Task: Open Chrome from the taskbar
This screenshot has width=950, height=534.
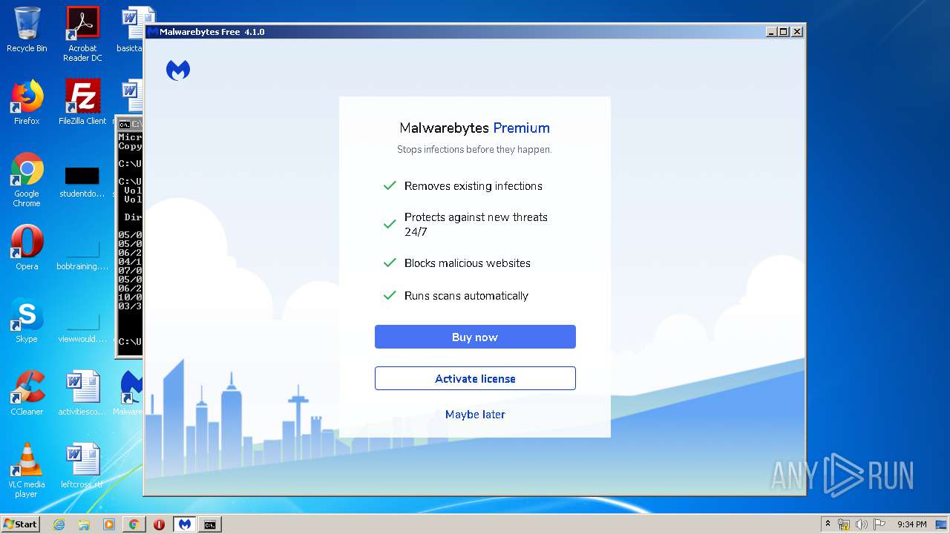Action: click(134, 524)
